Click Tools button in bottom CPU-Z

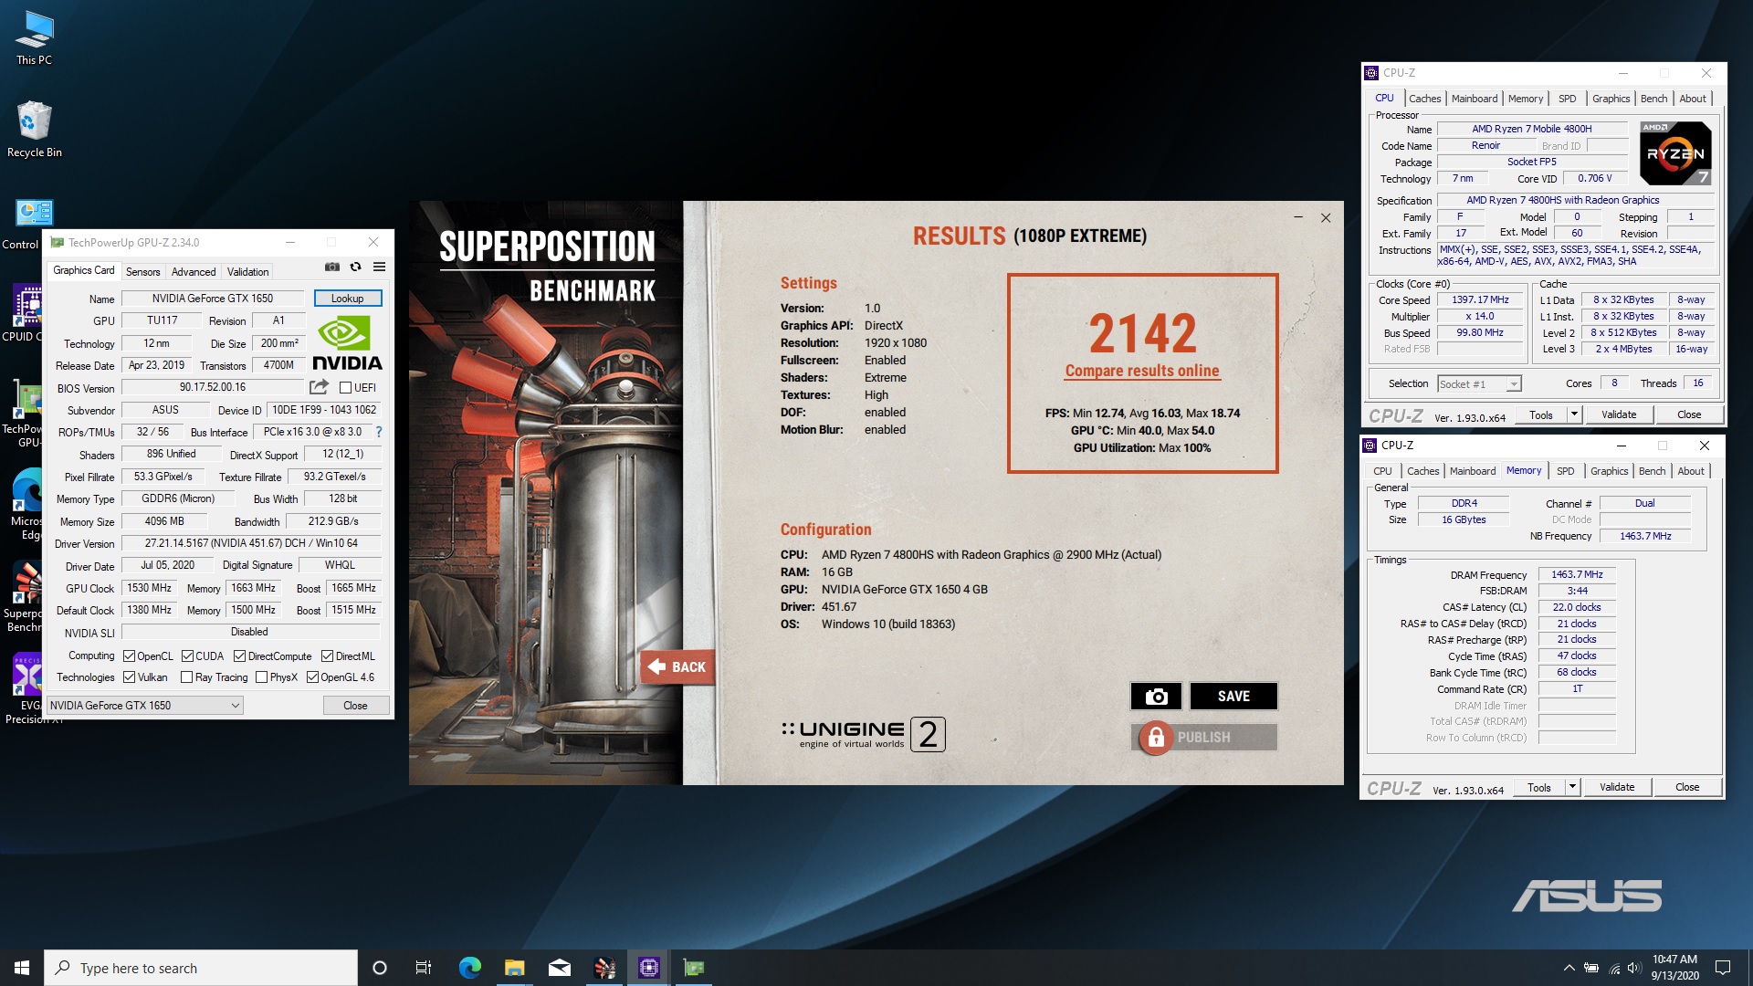tap(1539, 787)
